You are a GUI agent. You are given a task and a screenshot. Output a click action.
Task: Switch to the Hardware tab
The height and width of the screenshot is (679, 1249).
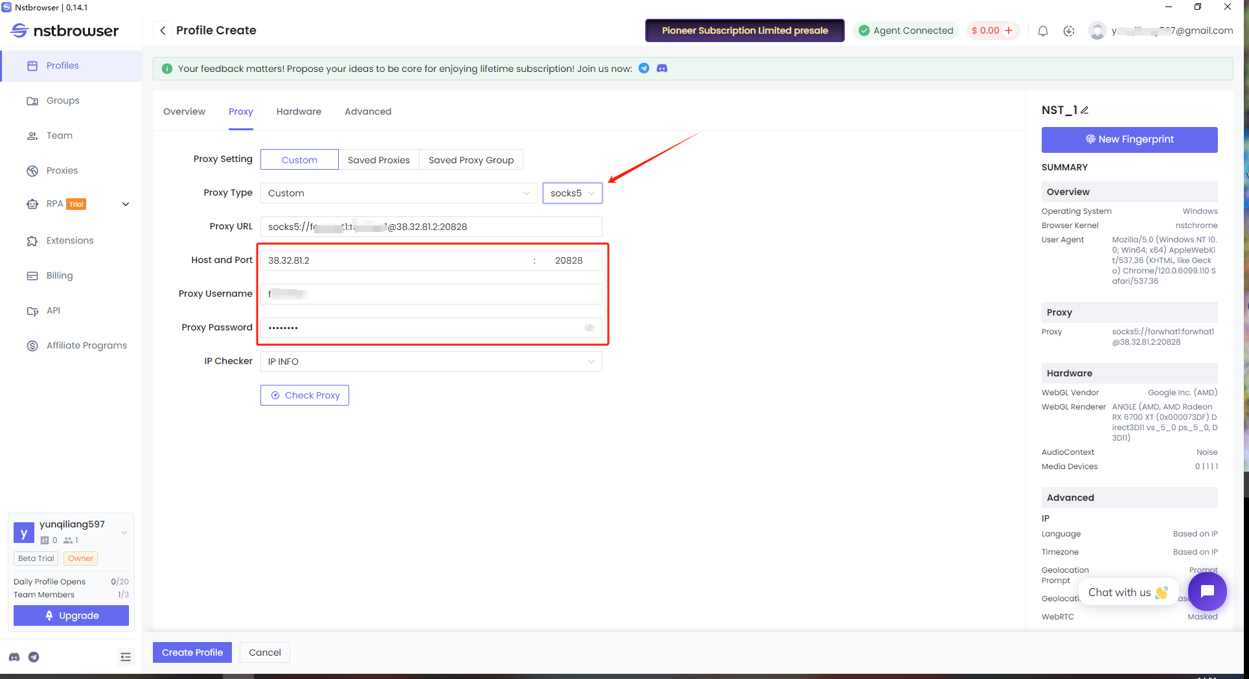pyautogui.click(x=299, y=111)
